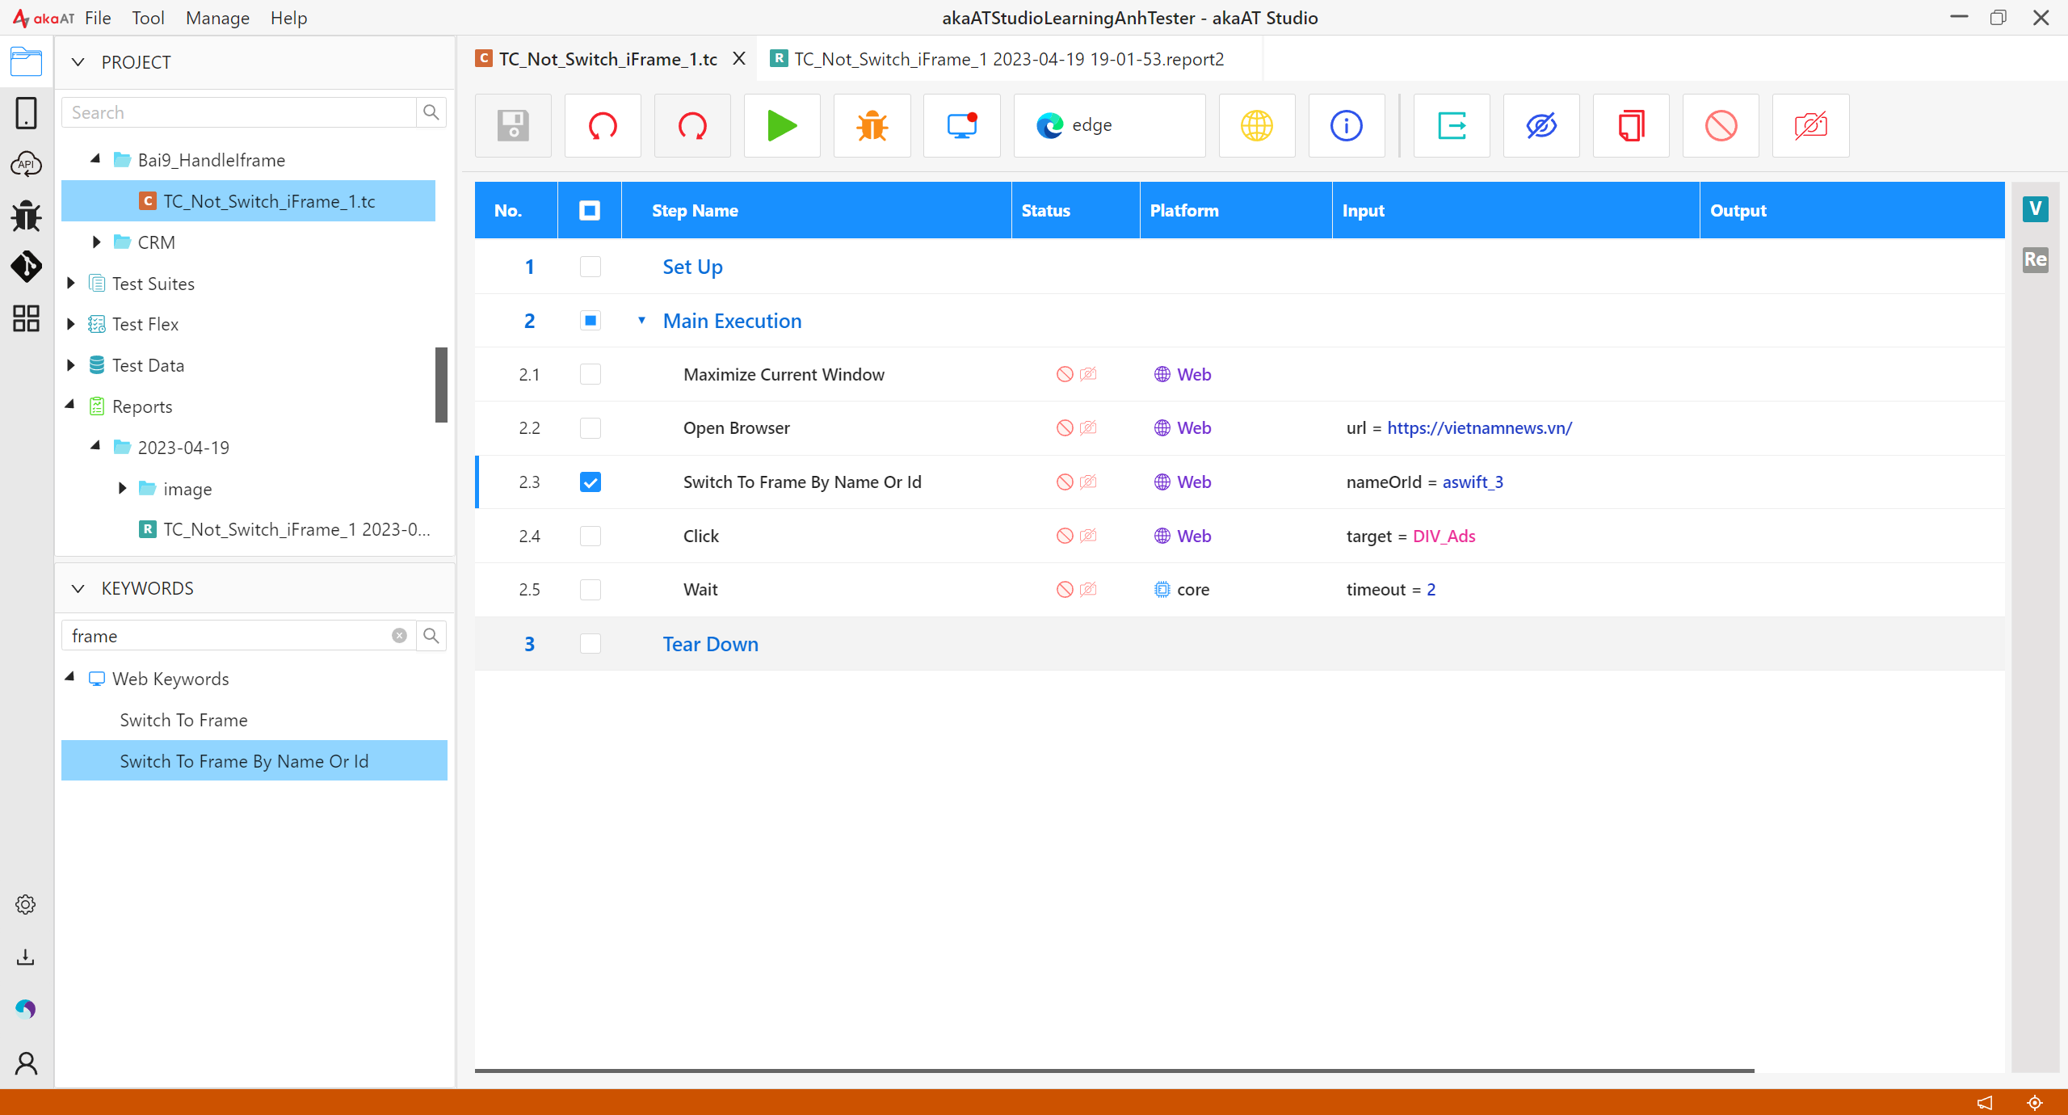Toggle the crossed-eye visibility toolbar icon

1541,125
